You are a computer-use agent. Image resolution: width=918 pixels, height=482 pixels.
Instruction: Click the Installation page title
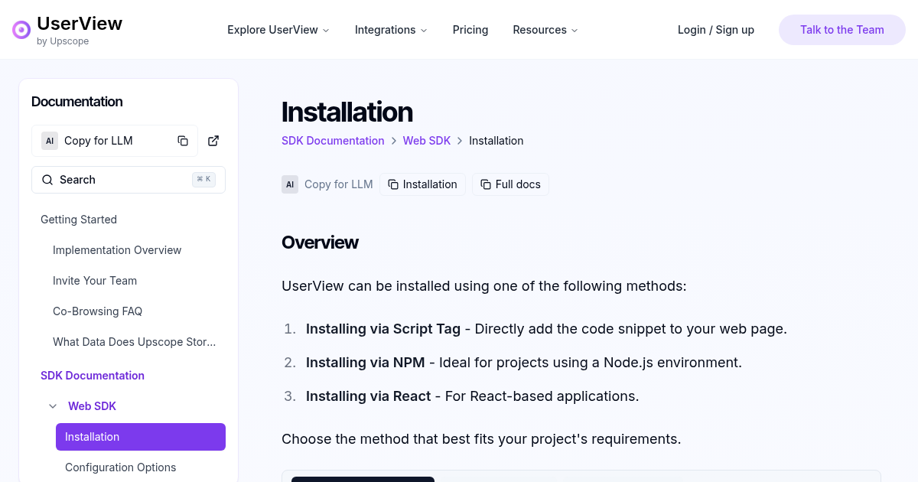[347, 112]
